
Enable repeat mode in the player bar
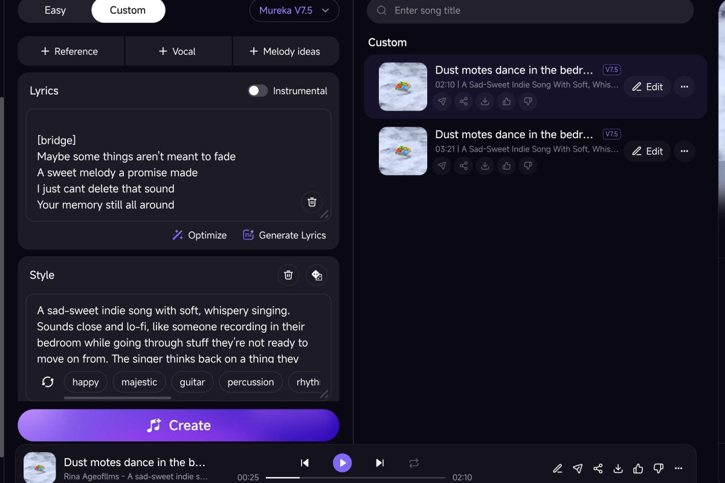click(x=414, y=462)
